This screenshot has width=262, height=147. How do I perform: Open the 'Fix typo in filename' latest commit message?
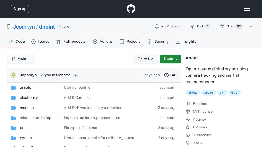[54, 75]
